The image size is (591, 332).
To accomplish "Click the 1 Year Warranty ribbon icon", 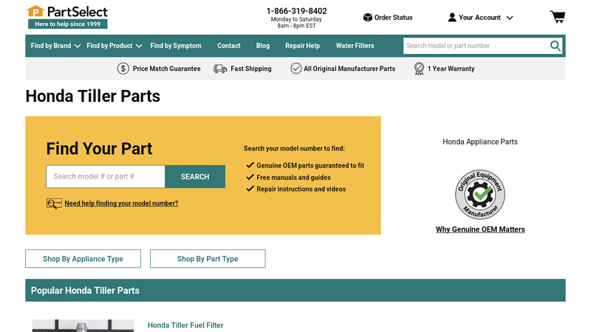I will coord(419,69).
